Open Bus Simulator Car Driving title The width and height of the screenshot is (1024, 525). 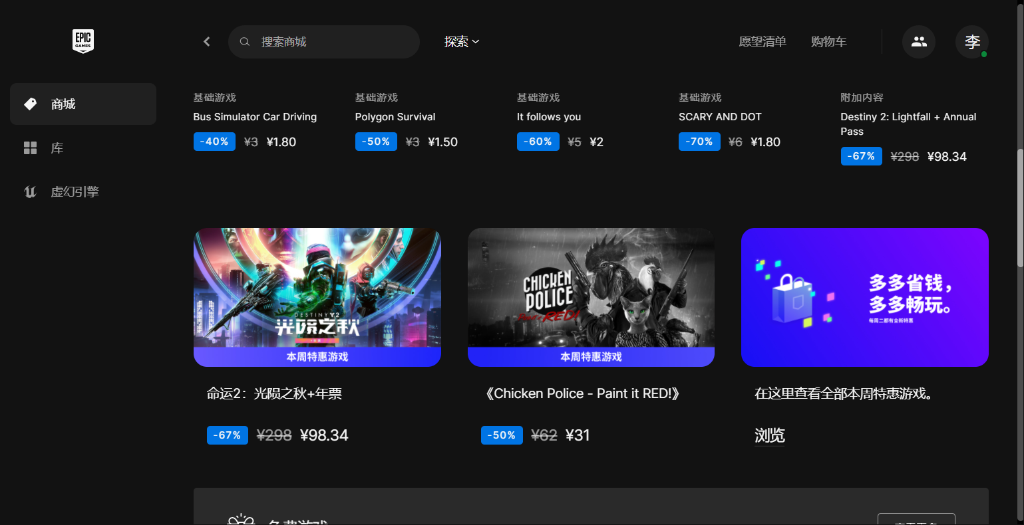tap(255, 117)
